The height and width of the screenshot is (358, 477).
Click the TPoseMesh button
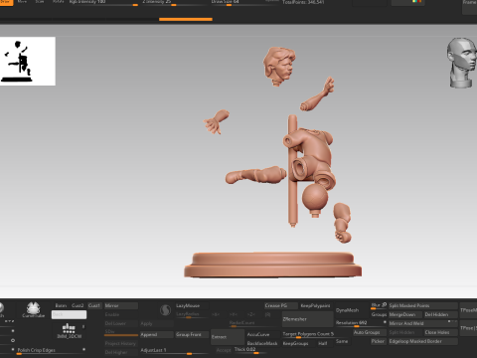(468, 310)
